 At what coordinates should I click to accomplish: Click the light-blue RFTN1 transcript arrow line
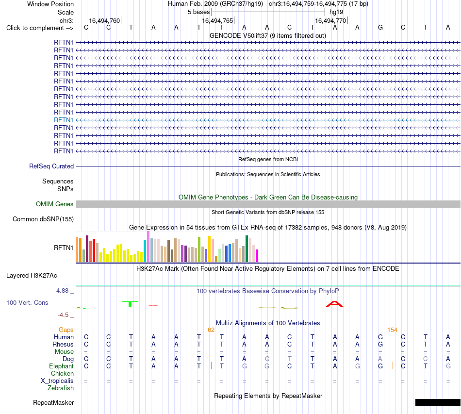(268, 120)
